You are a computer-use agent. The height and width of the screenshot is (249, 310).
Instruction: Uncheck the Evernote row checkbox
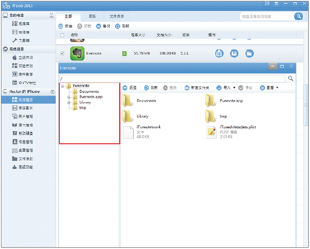(62, 53)
